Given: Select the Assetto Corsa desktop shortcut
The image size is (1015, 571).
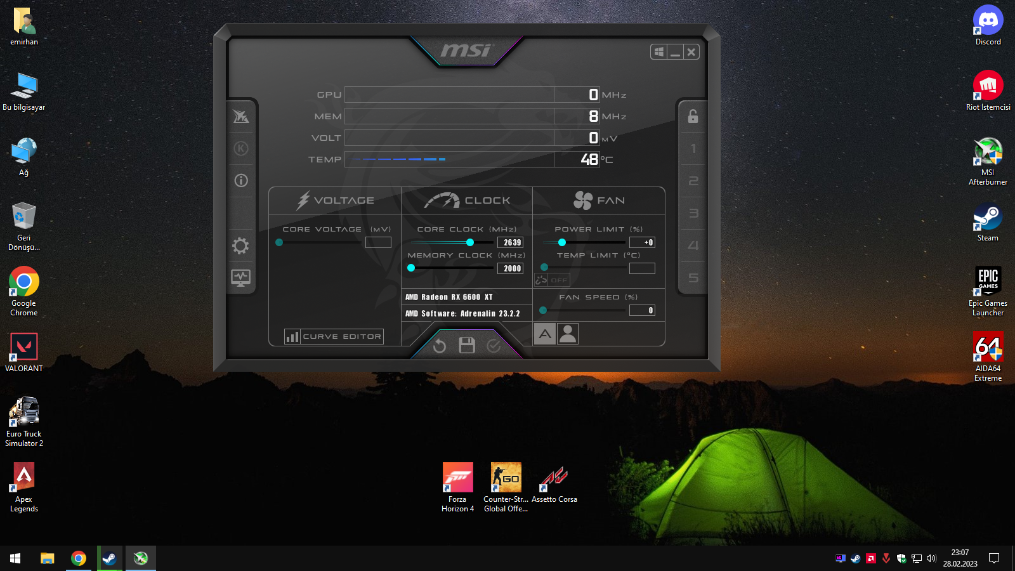Looking at the screenshot, I should click(x=554, y=483).
